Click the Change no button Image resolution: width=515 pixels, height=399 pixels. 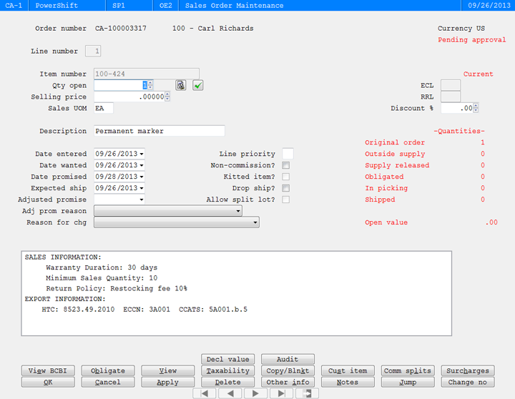(x=468, y=383)
